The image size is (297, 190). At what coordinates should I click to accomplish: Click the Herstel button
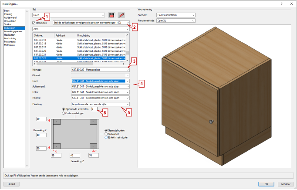point(11,184)
